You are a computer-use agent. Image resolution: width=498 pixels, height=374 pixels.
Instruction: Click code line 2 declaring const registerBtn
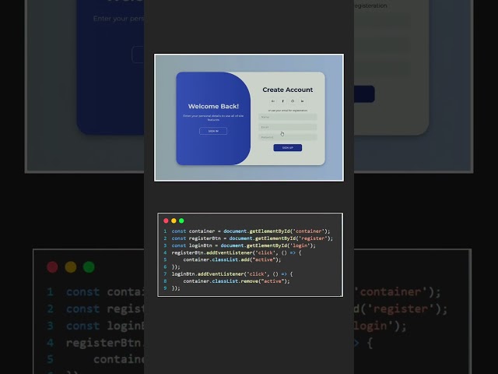[252, 238]
